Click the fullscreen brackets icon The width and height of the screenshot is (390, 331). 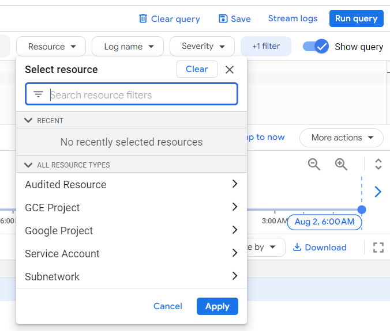(x=378, y=248)
